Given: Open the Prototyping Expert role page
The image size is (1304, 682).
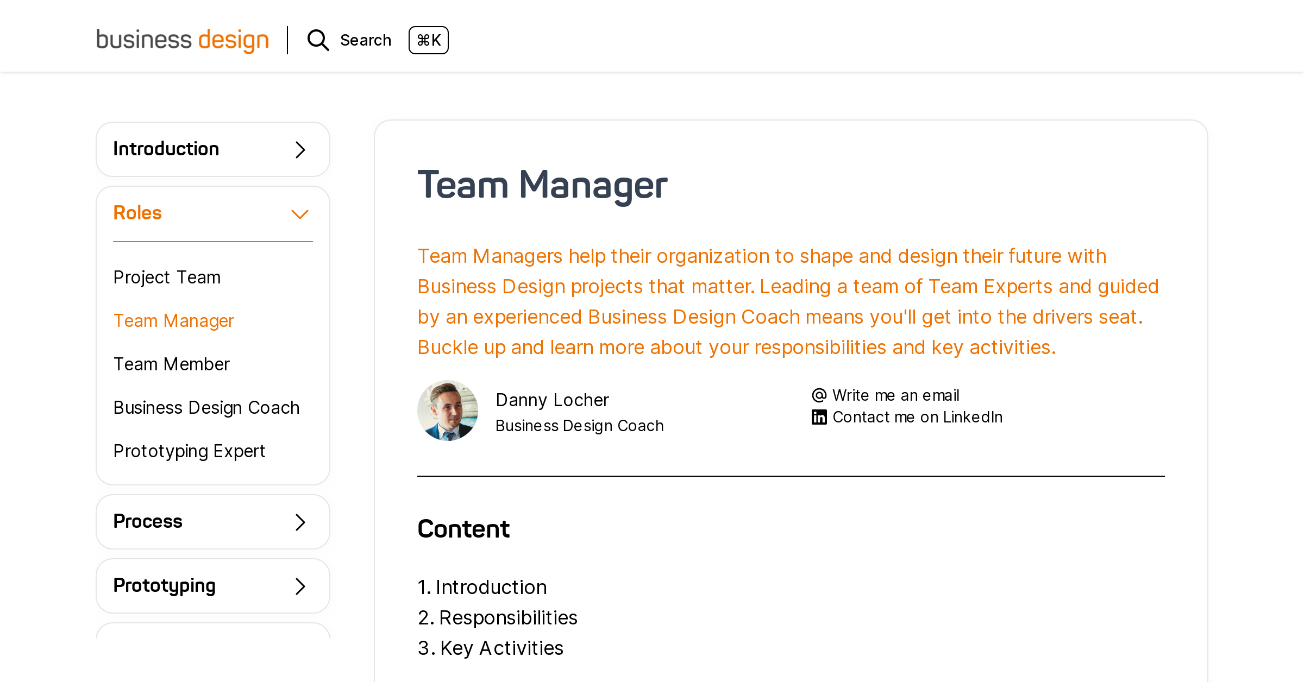Looking at the screenshot, I should (189, 451).
